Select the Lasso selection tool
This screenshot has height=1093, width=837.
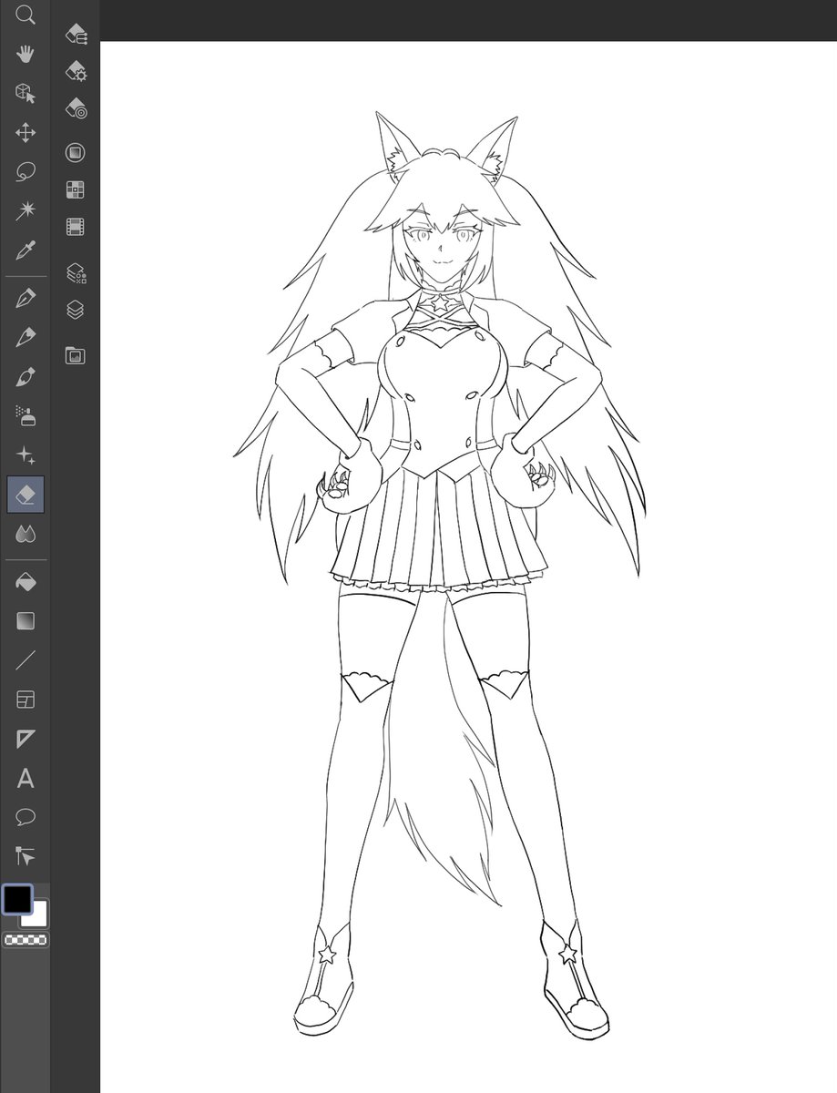pyautogui.click(x=26, y=172)
